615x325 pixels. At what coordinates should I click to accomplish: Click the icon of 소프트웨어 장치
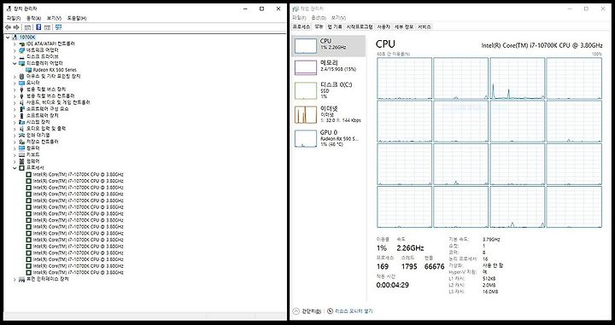click(x=21, y=115)
